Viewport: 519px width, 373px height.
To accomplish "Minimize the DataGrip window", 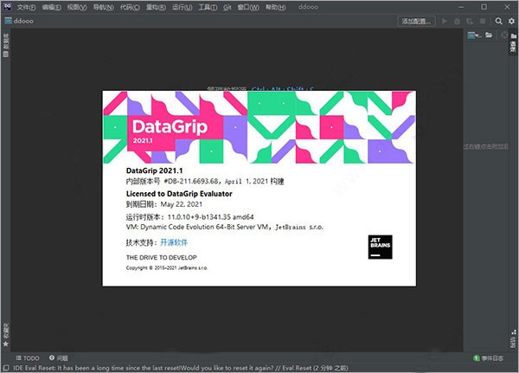I will (461, 7).
